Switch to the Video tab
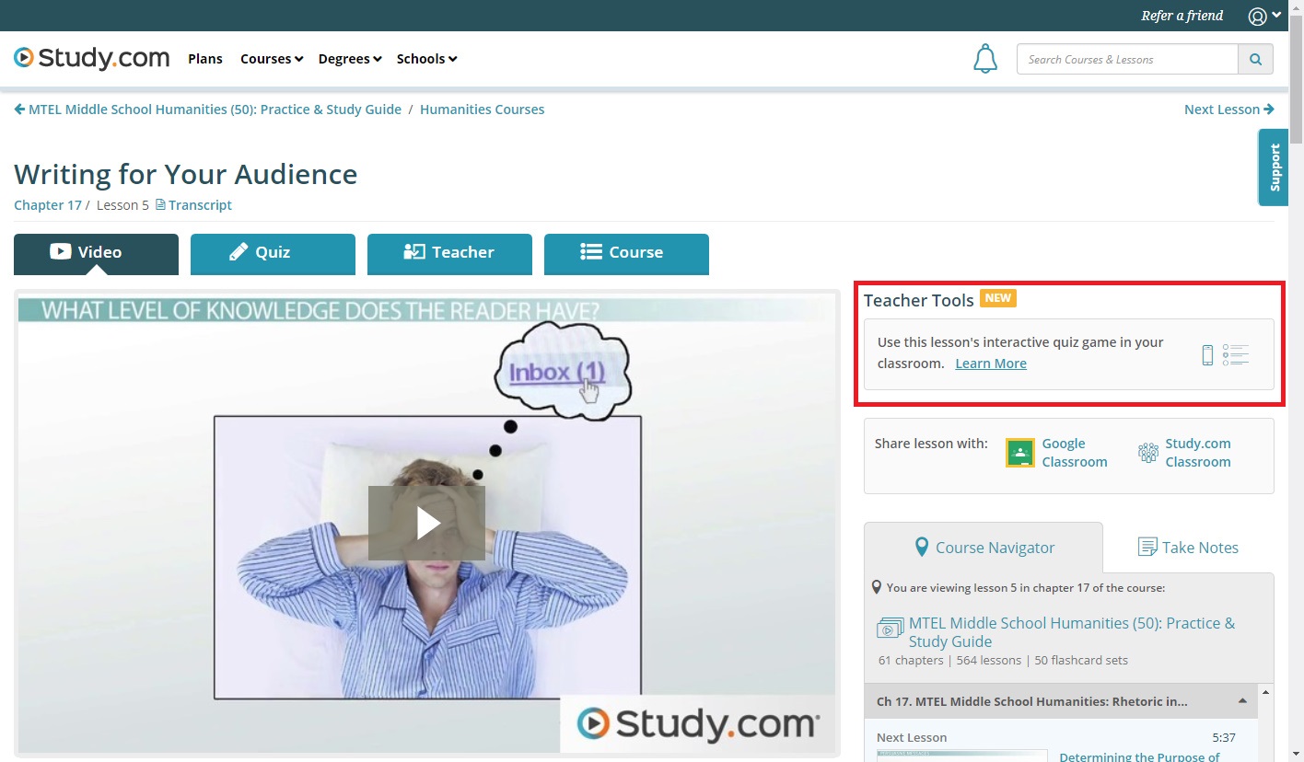This screenshot has height=762, width=1304. click(x=96, y=252)
